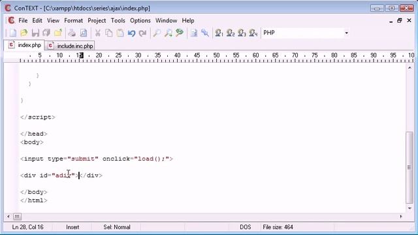Toggle word wrap toolbar icon
418x235 pixels.
194,33
